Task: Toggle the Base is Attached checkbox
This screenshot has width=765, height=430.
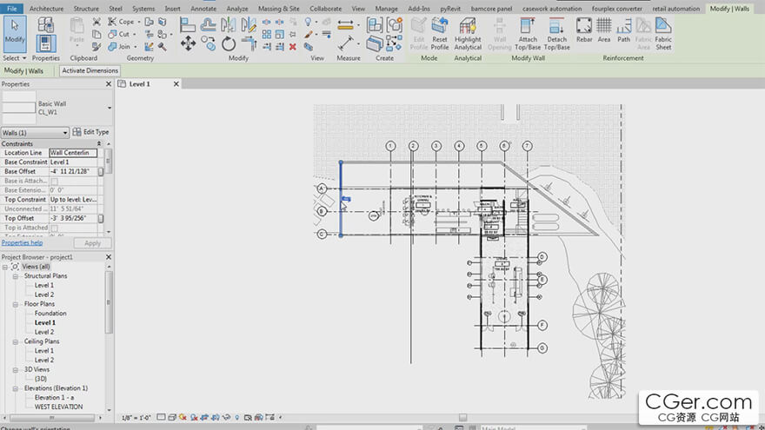Action: (55, 181)
